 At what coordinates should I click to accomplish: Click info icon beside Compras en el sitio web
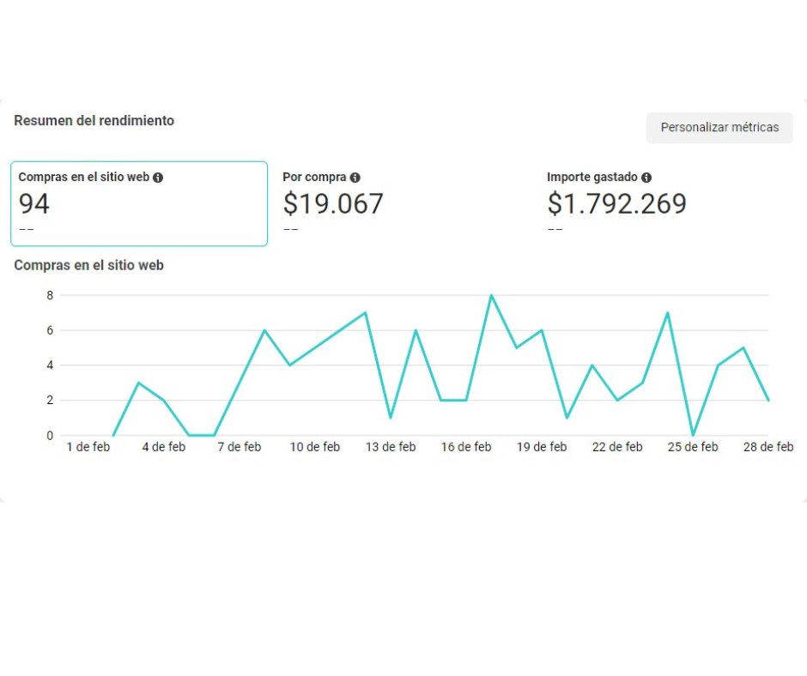pos(158,178)
